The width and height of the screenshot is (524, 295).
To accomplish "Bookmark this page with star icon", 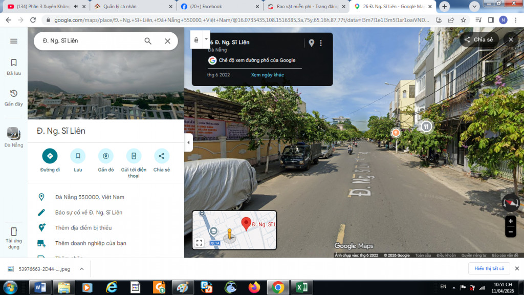I will point(463,20).
